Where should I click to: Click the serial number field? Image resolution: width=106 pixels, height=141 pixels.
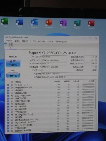(x=54, y=60)
